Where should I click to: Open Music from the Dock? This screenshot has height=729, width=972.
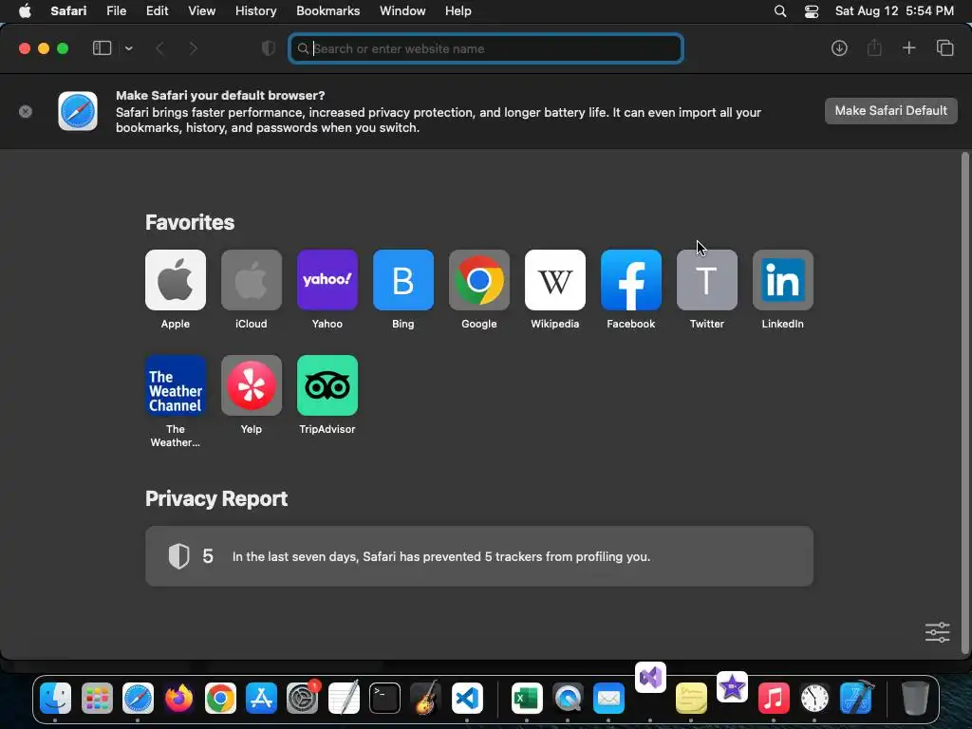point(774,698)
